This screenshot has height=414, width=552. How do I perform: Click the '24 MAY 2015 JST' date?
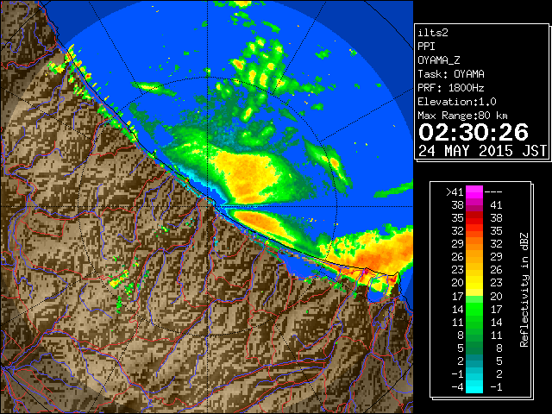(x=483, y=151)
